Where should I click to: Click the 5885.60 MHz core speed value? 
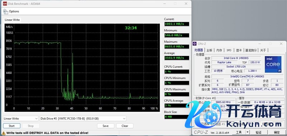tap(223, 102)
